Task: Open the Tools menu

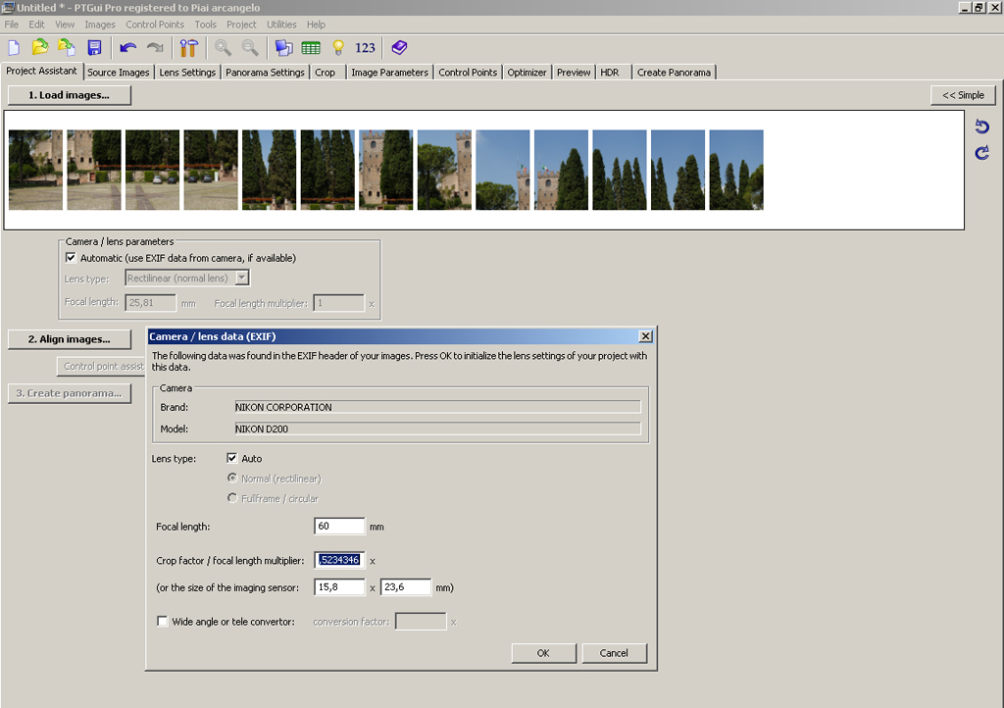Action: 206,25
